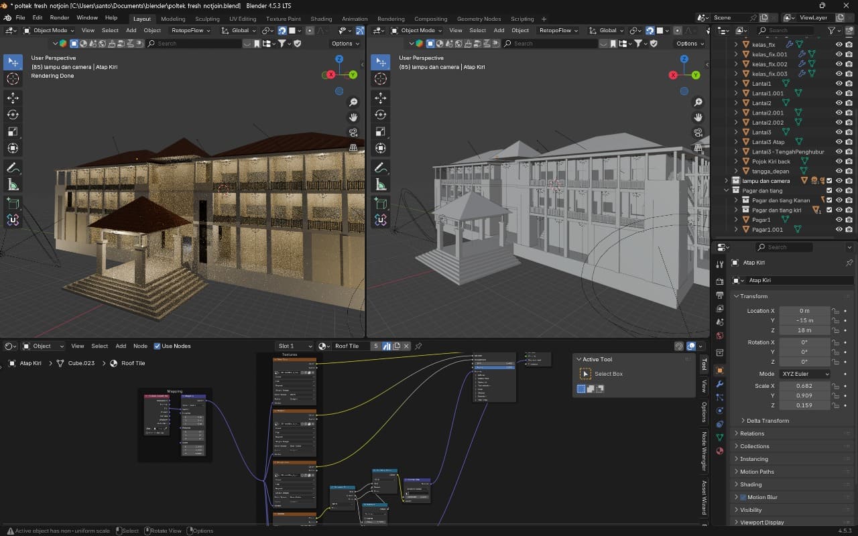Image resolution: width=858 pixels, height=536 pixels.
Task: Open the Object Data mesh properties tab
Action: click(x=719, y=438)
